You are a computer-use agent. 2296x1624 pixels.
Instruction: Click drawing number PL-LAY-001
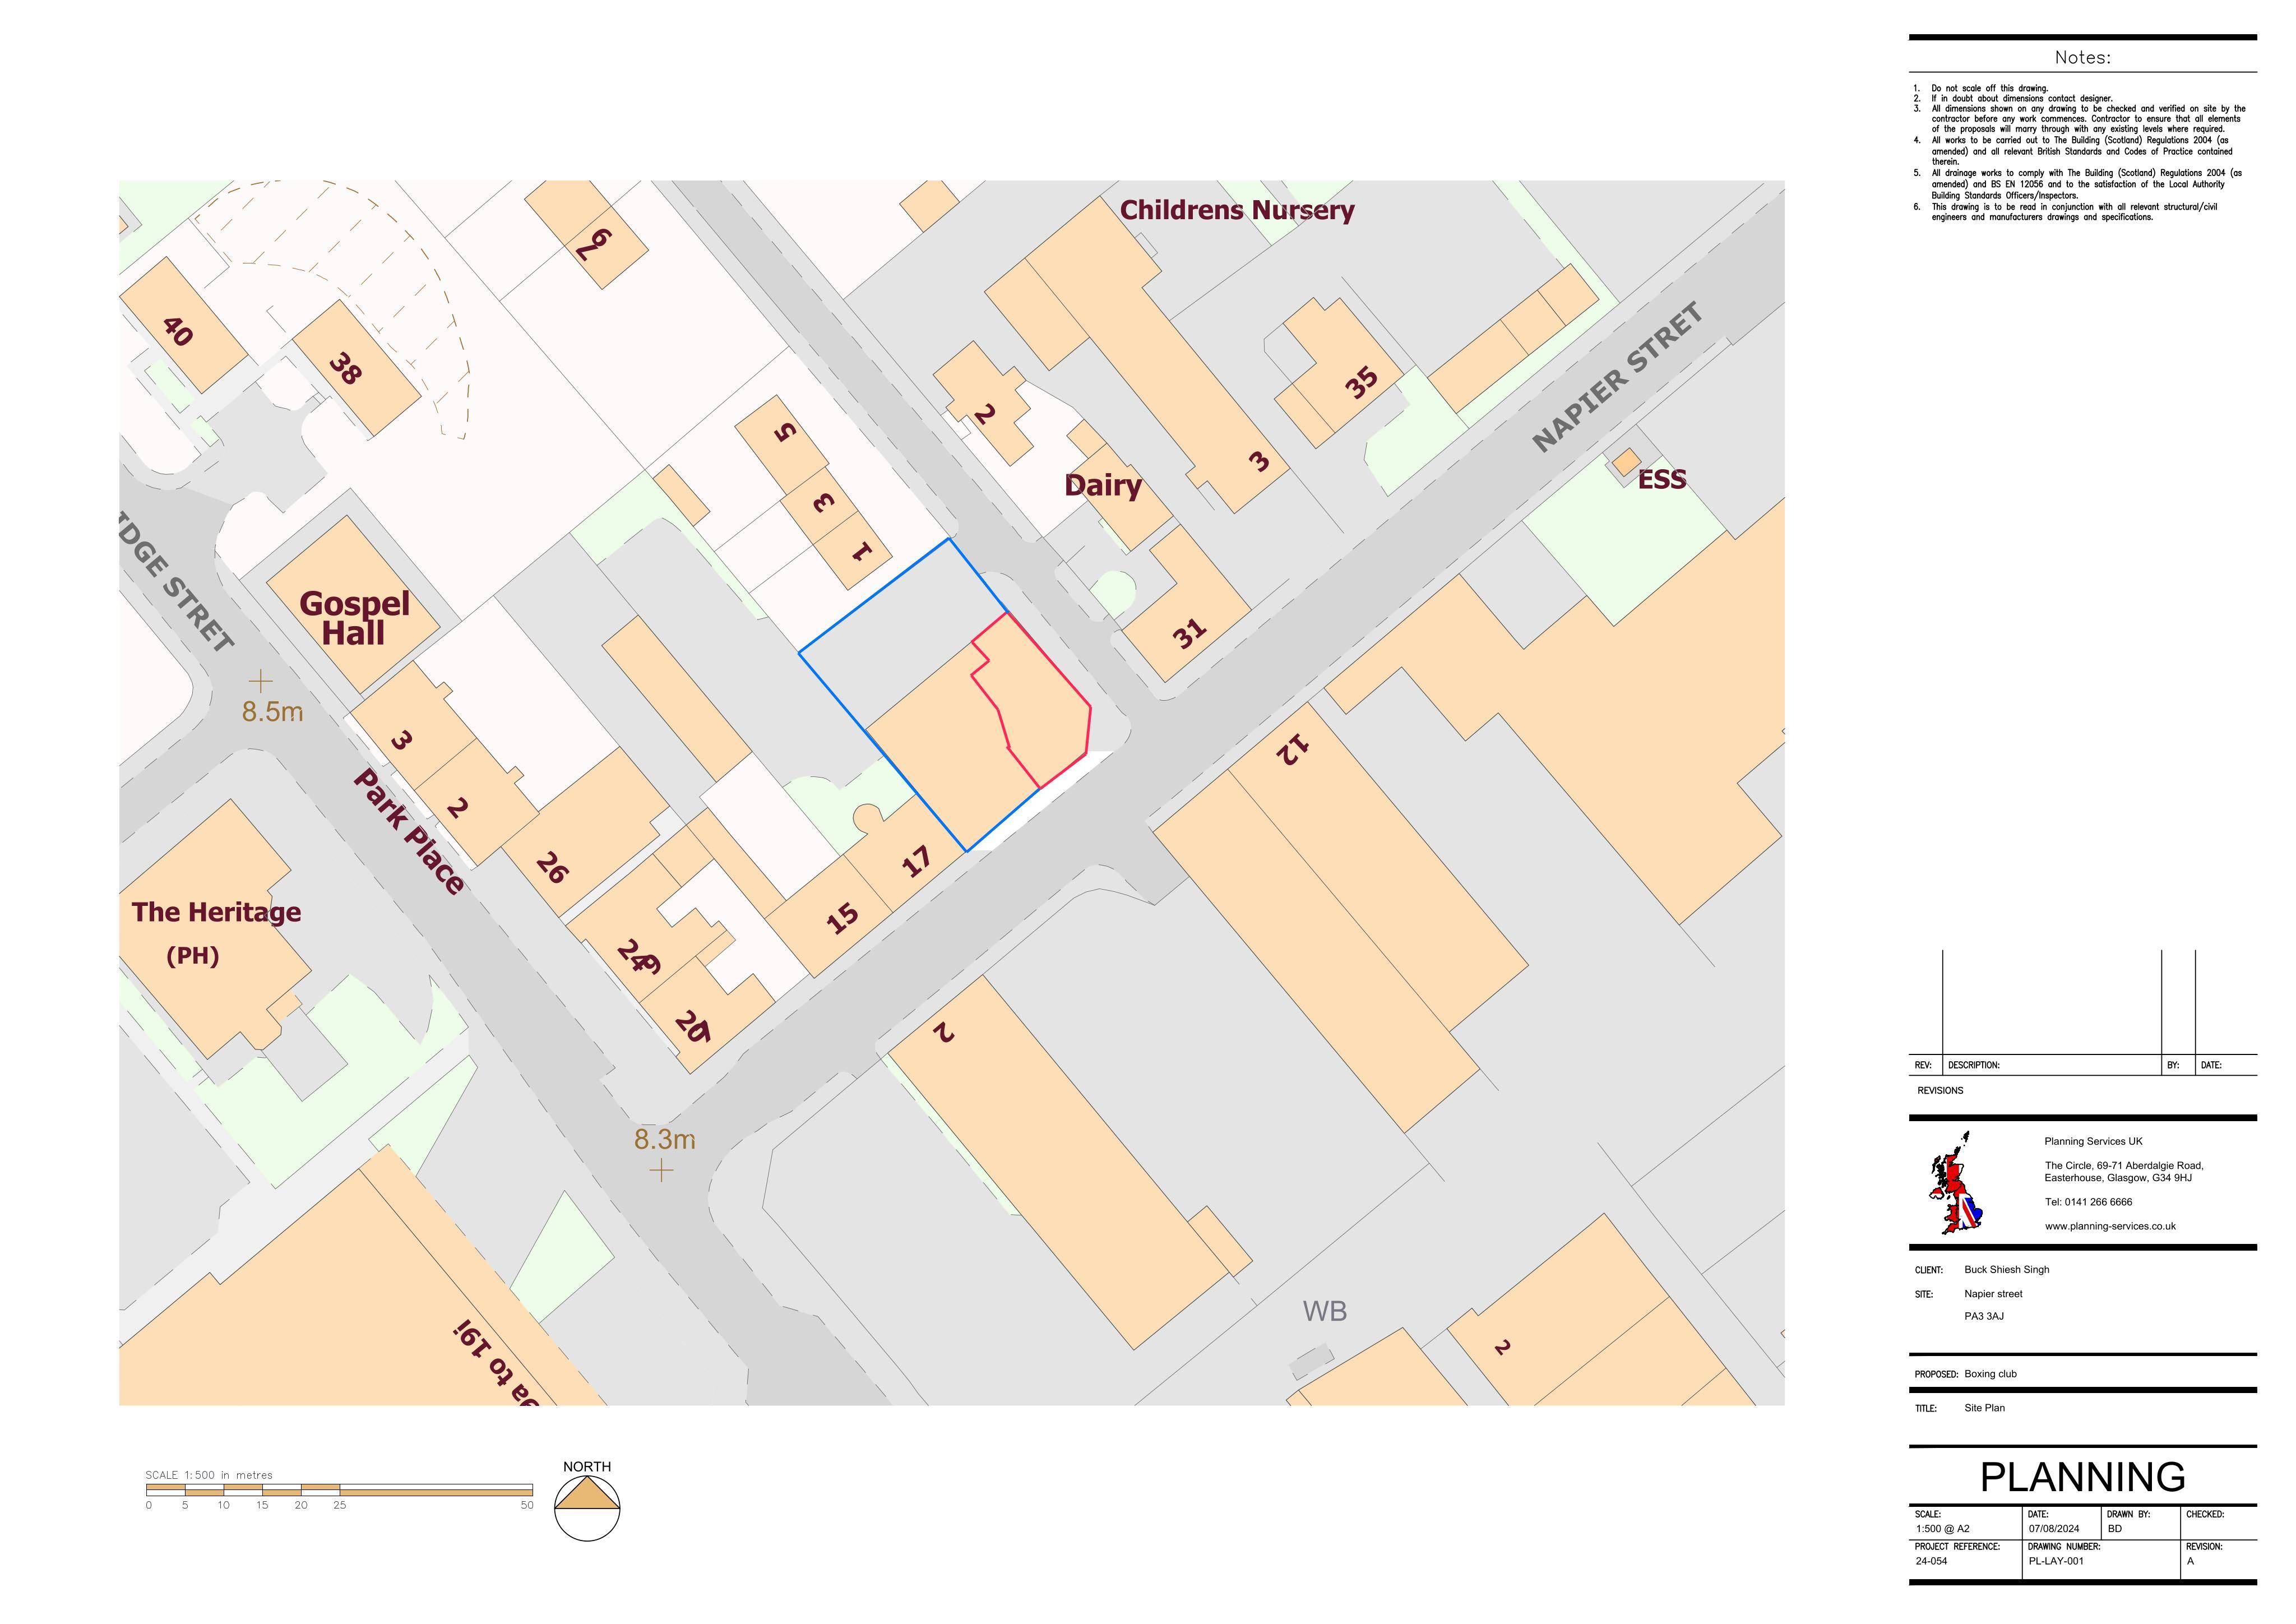[x=2056, y=1561]
